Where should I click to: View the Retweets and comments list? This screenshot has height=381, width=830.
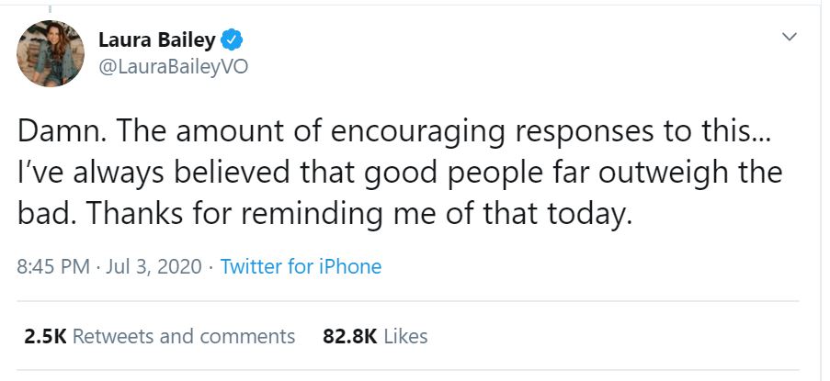tap(184, 336)
